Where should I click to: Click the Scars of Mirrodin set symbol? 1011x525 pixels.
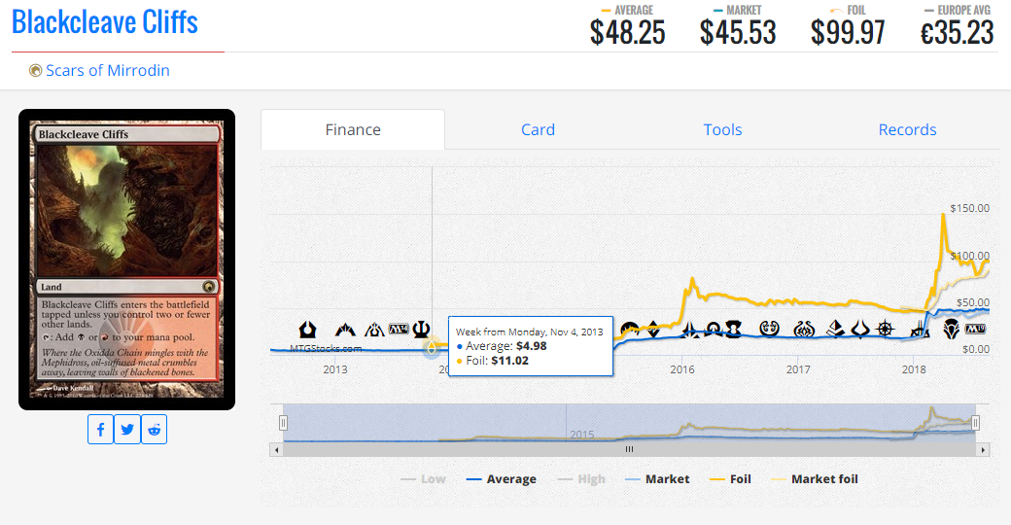point(36,70)
